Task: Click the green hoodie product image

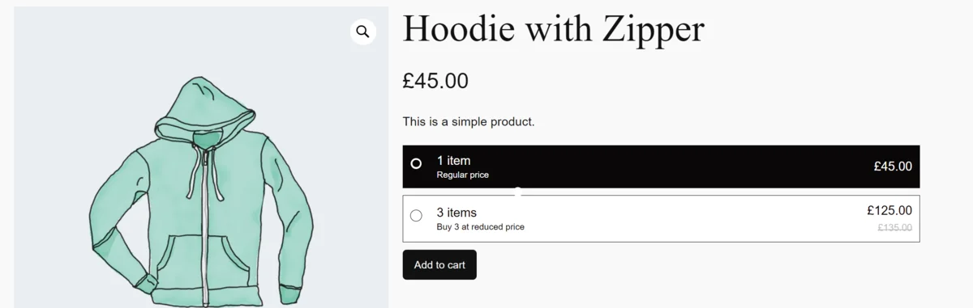Action: coord(202,157)
